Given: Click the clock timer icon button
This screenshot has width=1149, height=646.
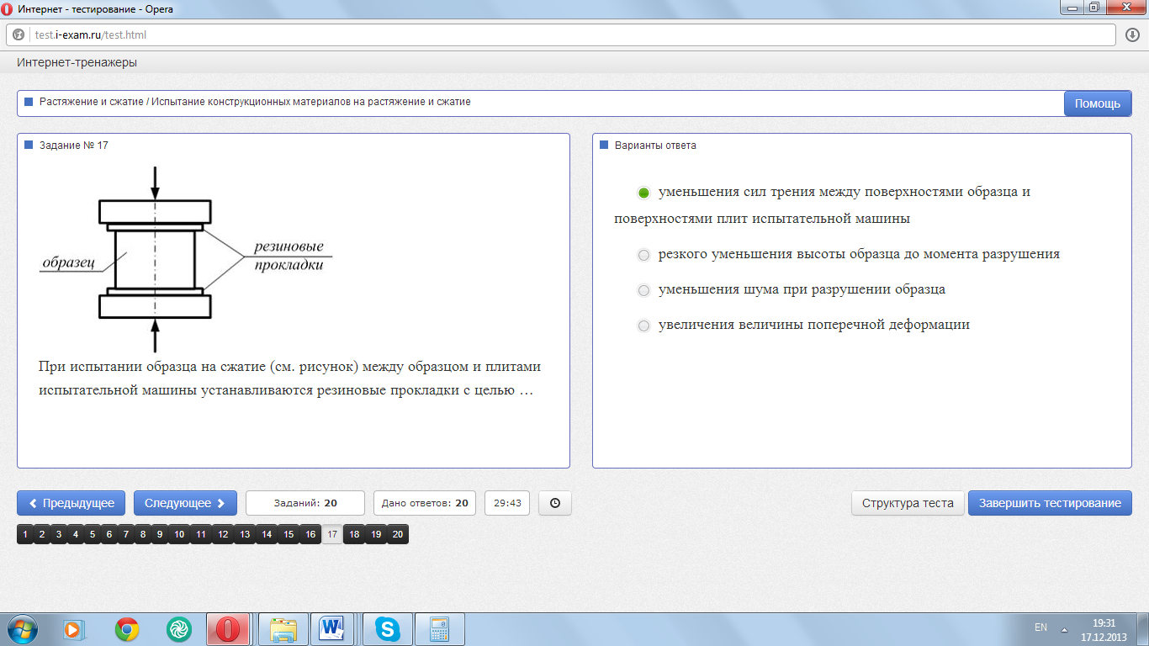Looking at the screenshot, I should coord(555,503).
